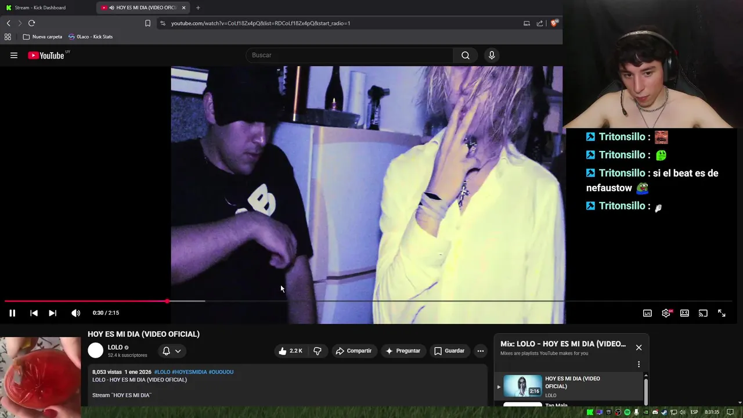Screen dimensions: 743x418
Task: Save video with Guardar
Action: coord(449,351)
